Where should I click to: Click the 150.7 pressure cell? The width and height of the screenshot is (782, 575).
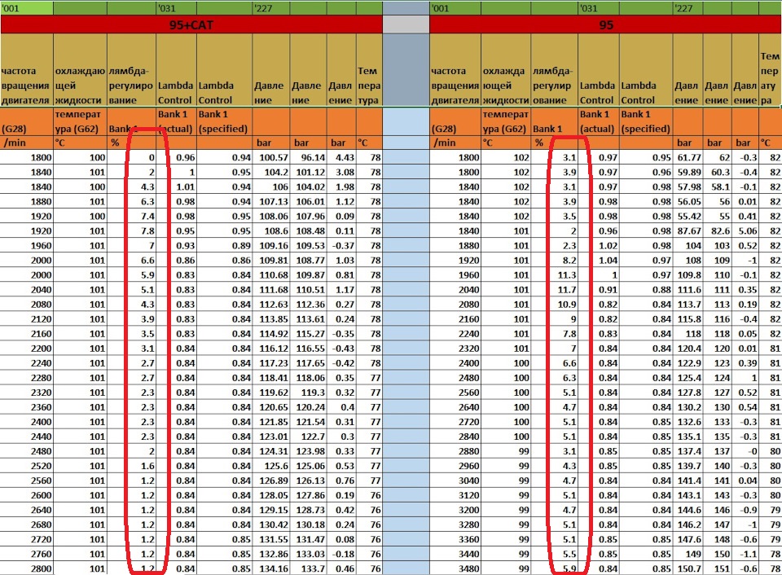coord(688,568)
